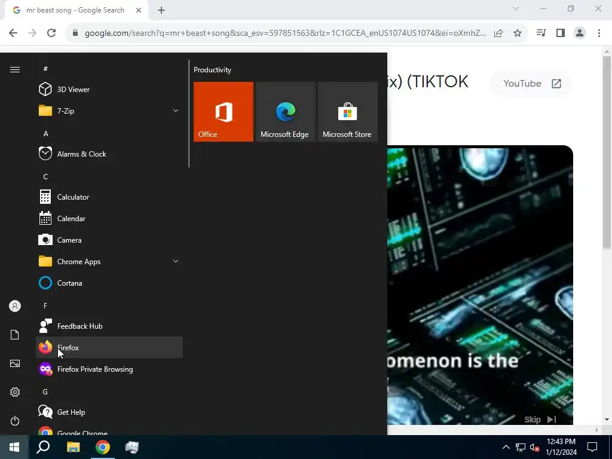Launch Google Chrome from app list

pyautogui.click(x=109, y=430)
